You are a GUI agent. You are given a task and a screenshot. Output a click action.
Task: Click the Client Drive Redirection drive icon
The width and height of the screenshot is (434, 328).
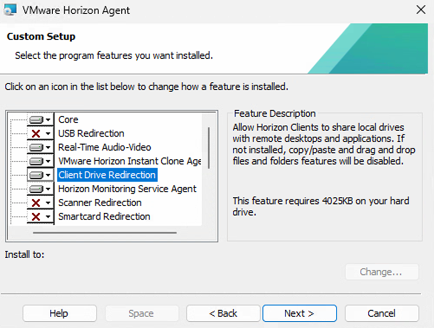tap(37, 175)
